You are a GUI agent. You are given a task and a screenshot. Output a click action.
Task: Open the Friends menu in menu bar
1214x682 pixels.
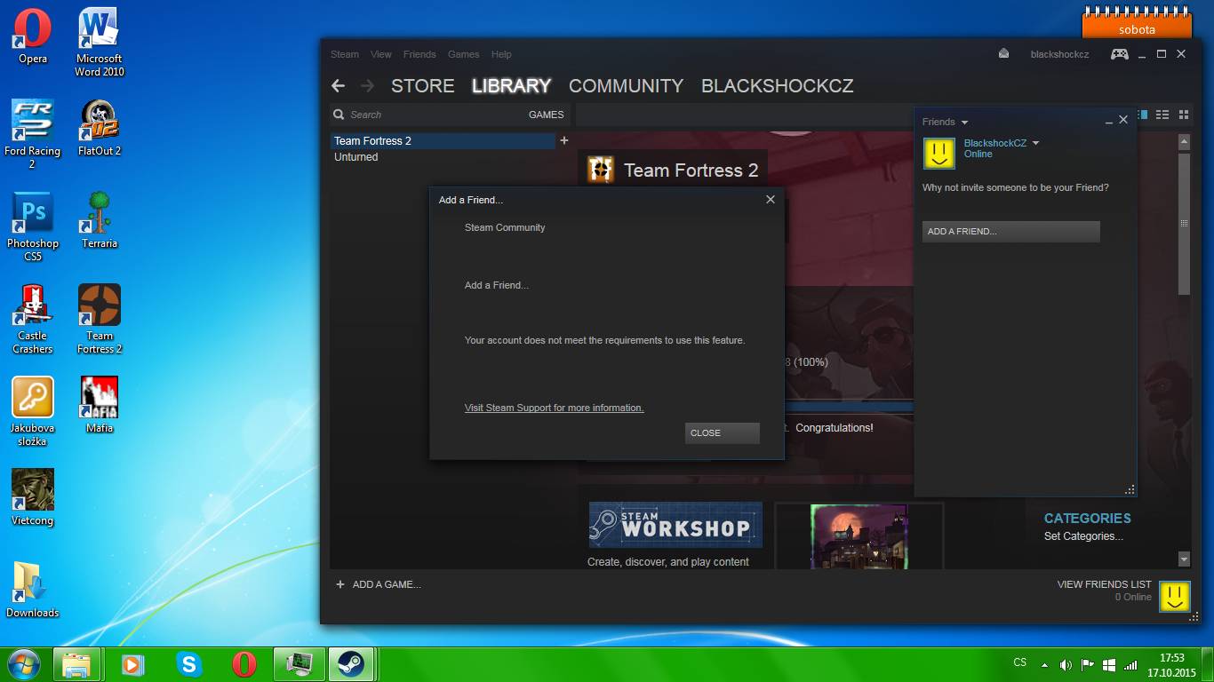419,54
